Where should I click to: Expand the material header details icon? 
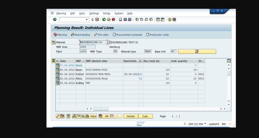pos(54,42)
